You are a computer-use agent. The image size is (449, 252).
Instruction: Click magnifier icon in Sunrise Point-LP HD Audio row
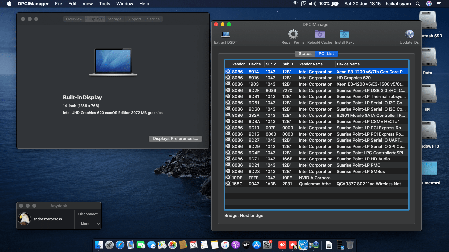228,159
